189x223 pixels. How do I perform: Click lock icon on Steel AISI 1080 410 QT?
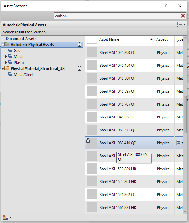click(88, 140)
